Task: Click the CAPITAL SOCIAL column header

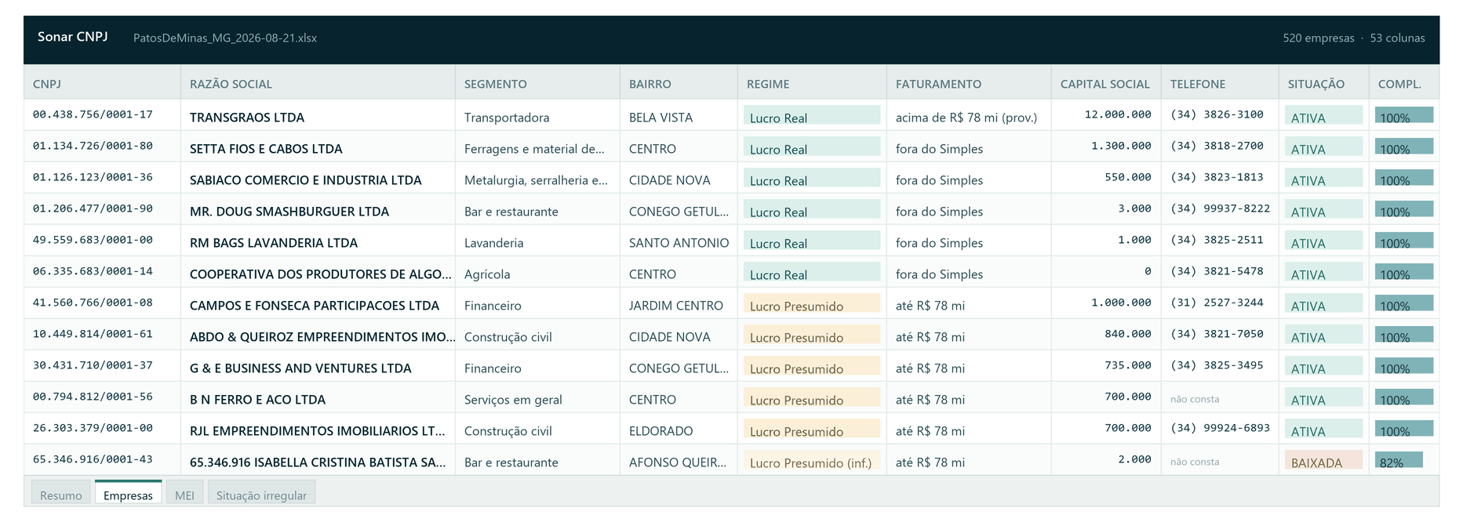Action: [x=1106, y=83]
